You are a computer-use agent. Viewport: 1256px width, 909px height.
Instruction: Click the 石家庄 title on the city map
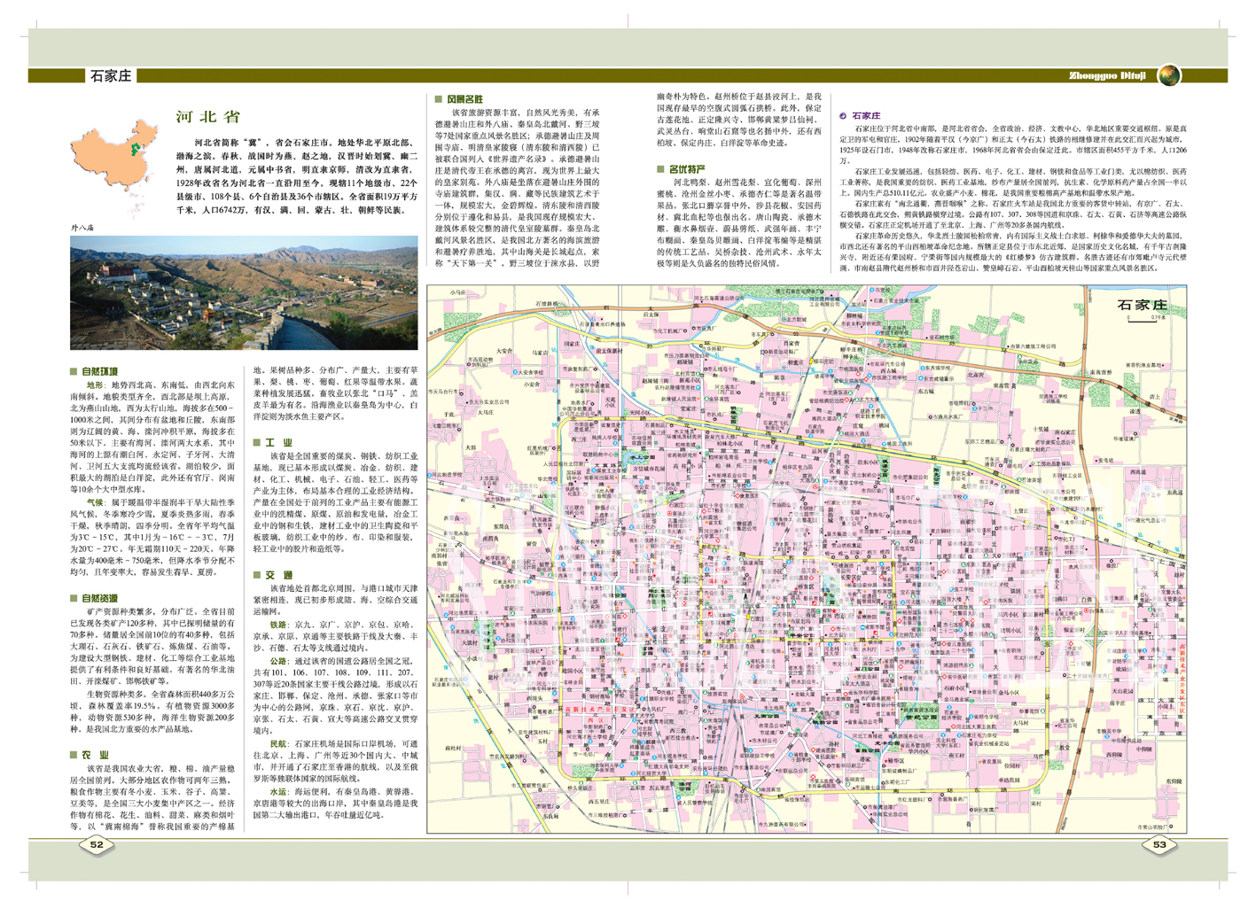point(1142,305)
